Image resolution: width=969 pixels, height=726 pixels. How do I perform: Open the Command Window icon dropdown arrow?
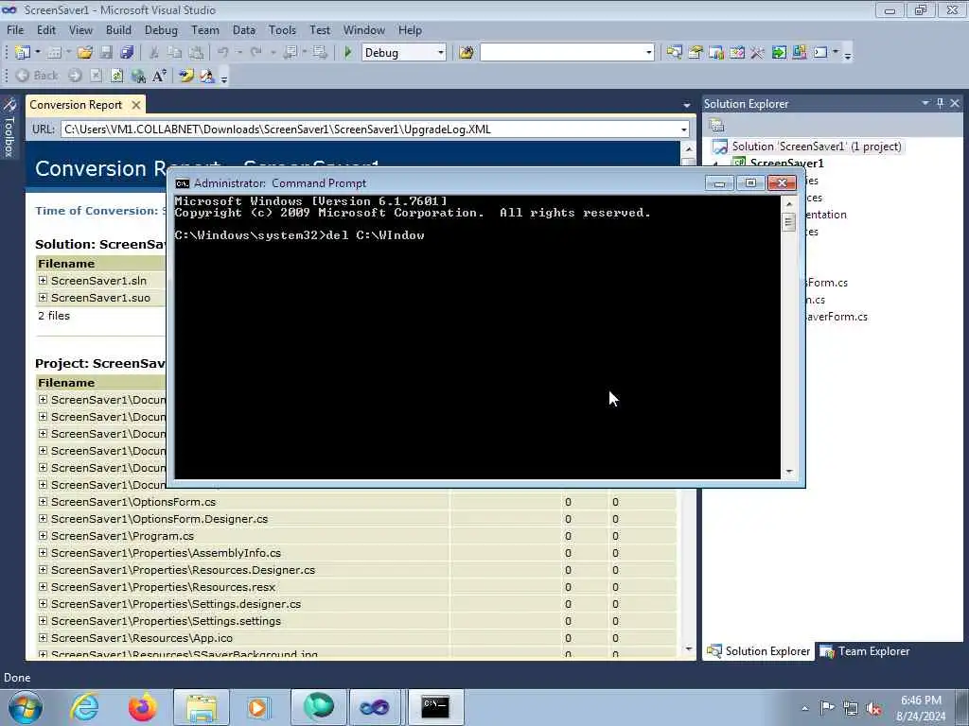point(836,53)
